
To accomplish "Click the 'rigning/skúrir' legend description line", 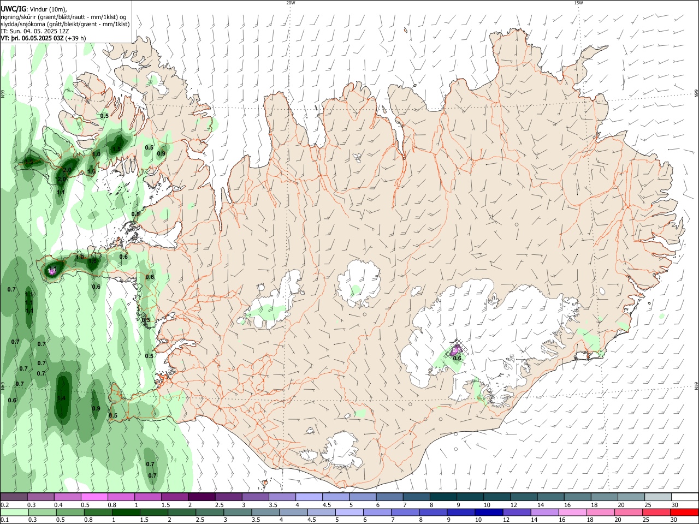I will click(63, 17).
